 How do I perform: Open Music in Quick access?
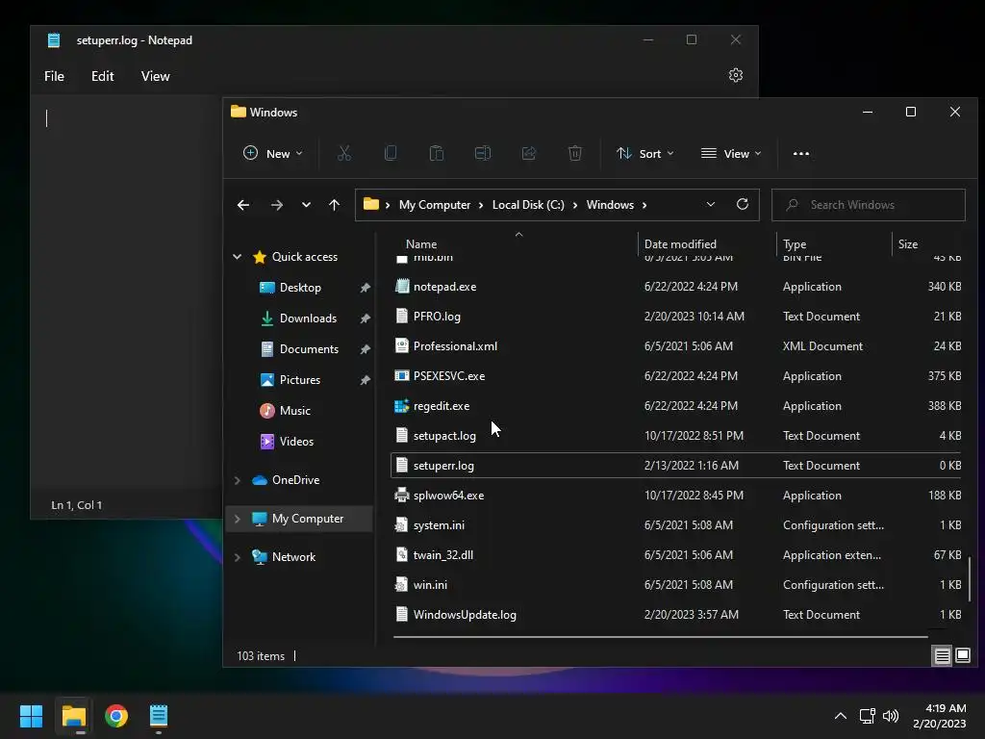294,410
